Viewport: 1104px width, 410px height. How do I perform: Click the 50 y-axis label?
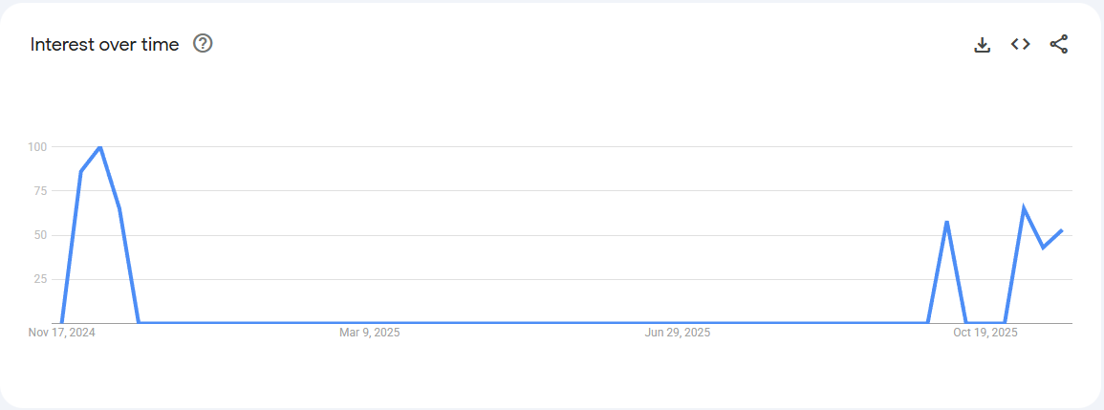40,235
